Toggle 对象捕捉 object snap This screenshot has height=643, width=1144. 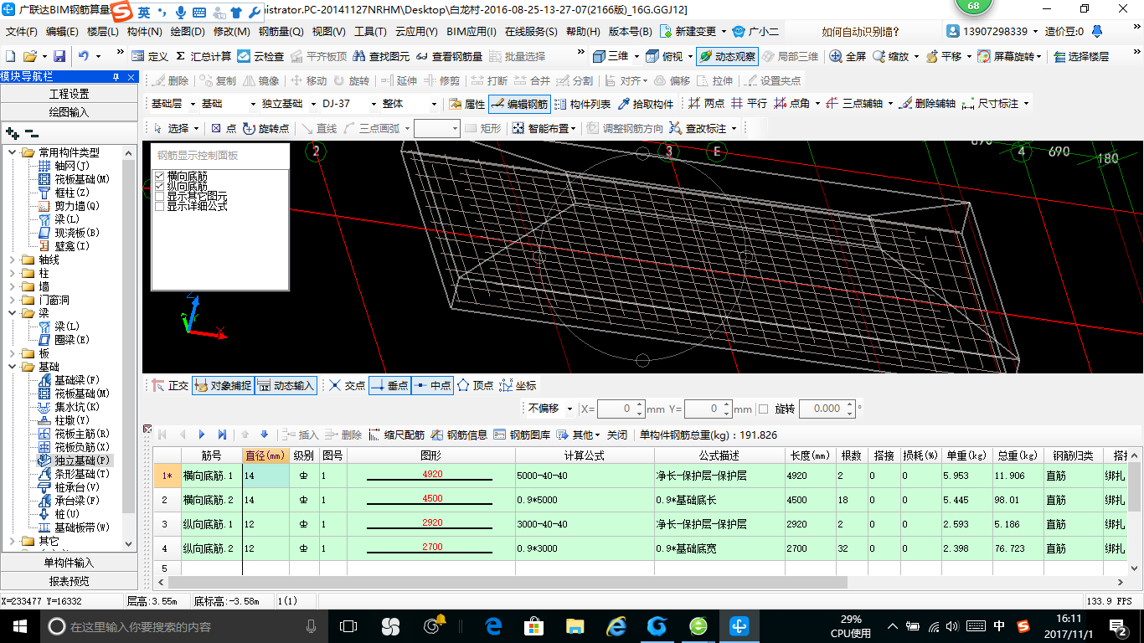tap(222, 385)
